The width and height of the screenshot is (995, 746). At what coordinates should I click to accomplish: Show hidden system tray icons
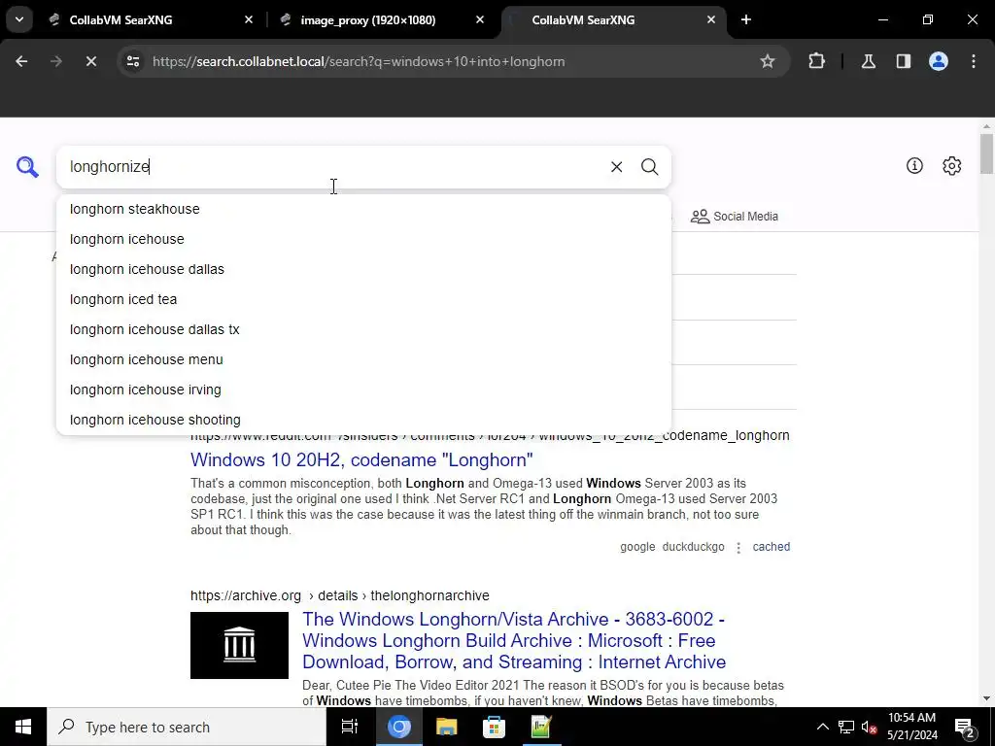pyautogui.click(x=822, y=727)
